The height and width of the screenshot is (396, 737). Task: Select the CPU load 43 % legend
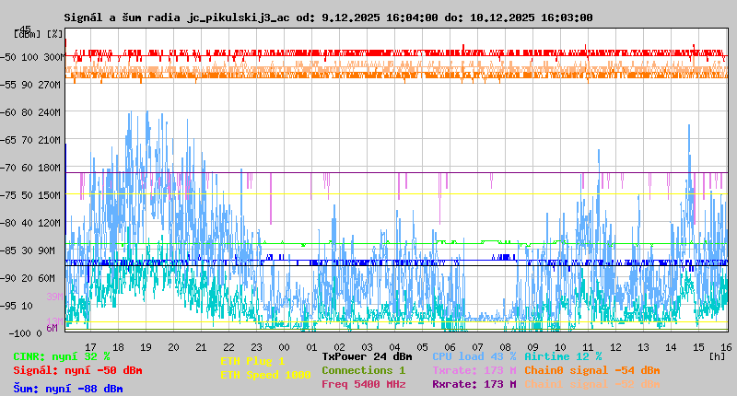(474, 355)
